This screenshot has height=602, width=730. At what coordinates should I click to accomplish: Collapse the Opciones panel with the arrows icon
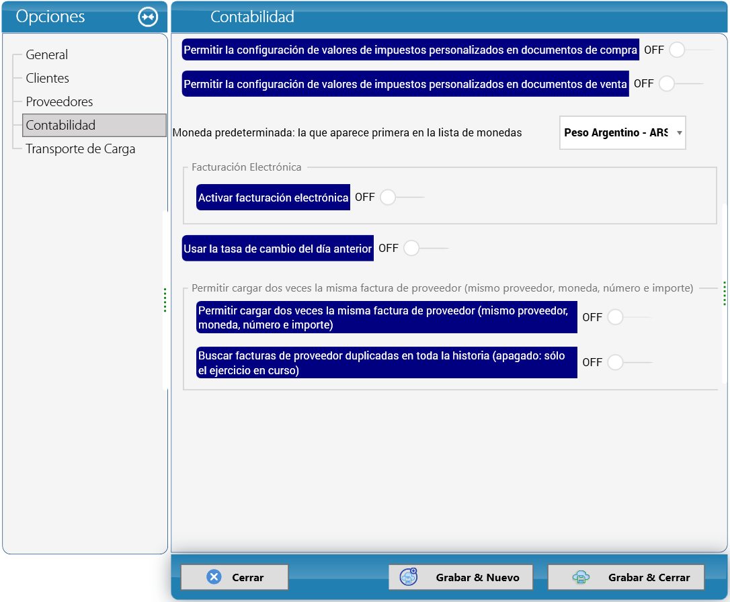coord(148,17)
